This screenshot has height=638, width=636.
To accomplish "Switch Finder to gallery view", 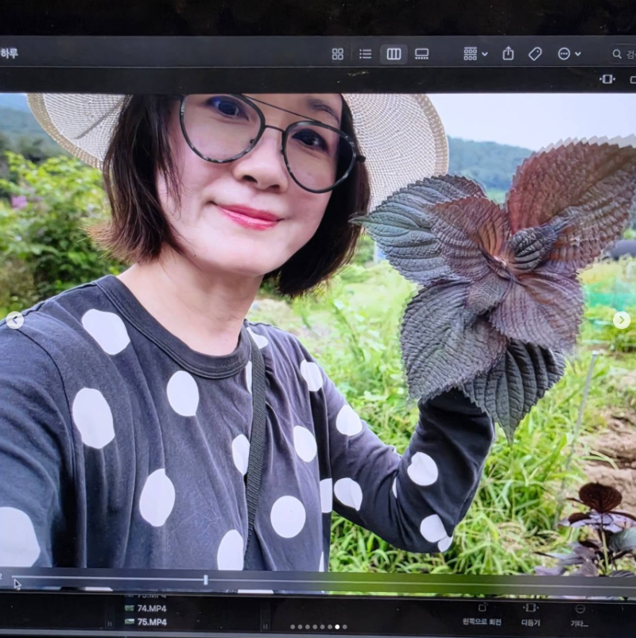I will (421, 54).
